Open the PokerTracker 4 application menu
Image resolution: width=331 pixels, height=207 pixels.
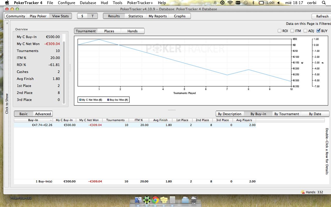28,3
